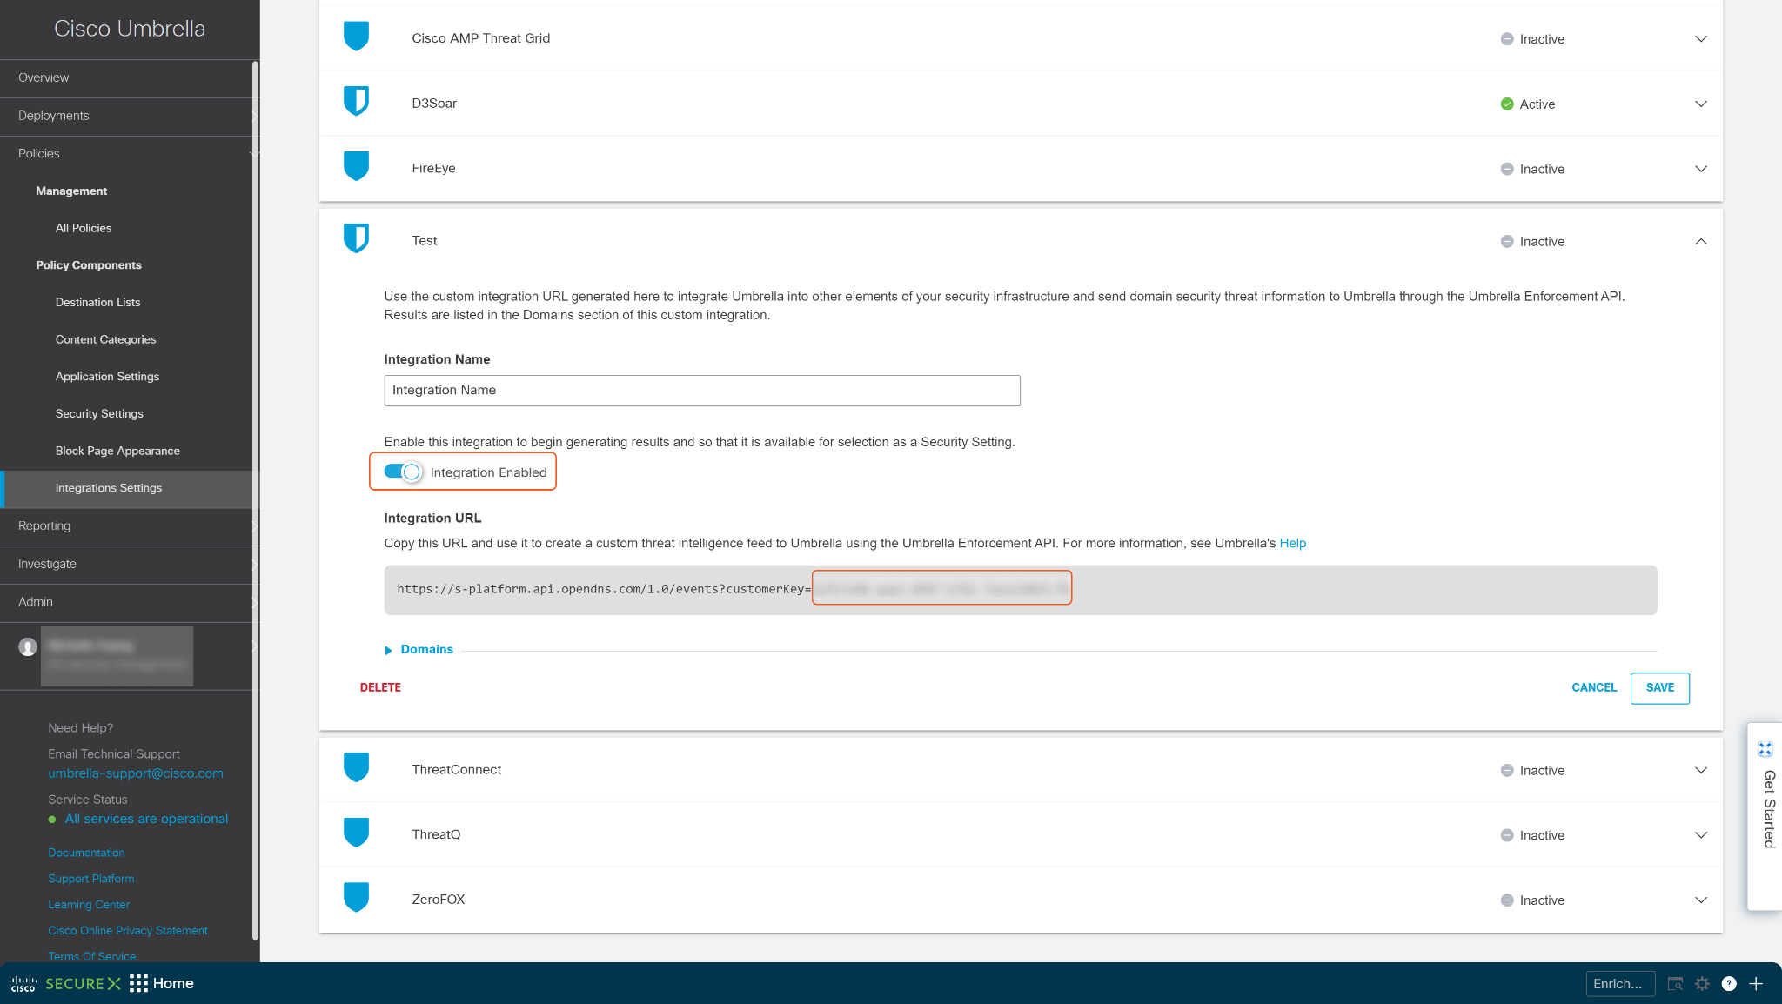Click the user profile avatar icon
Viewport: 1782px width, 1004px height.
(28, 647)
